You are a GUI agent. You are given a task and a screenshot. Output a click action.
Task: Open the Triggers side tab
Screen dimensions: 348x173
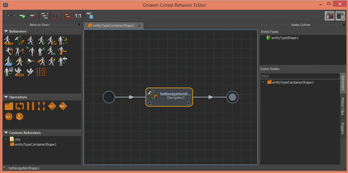[x=343, y=128]
